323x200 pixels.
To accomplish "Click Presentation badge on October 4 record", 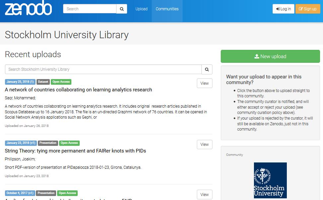I will coord(46,193).
